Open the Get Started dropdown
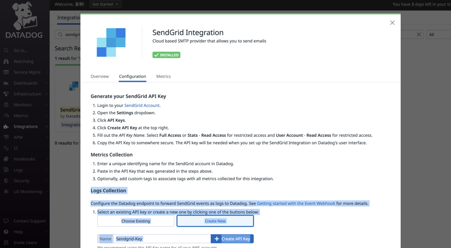This screenshot has height=248, width=451. pyautogui.click(x=105, y=4)
